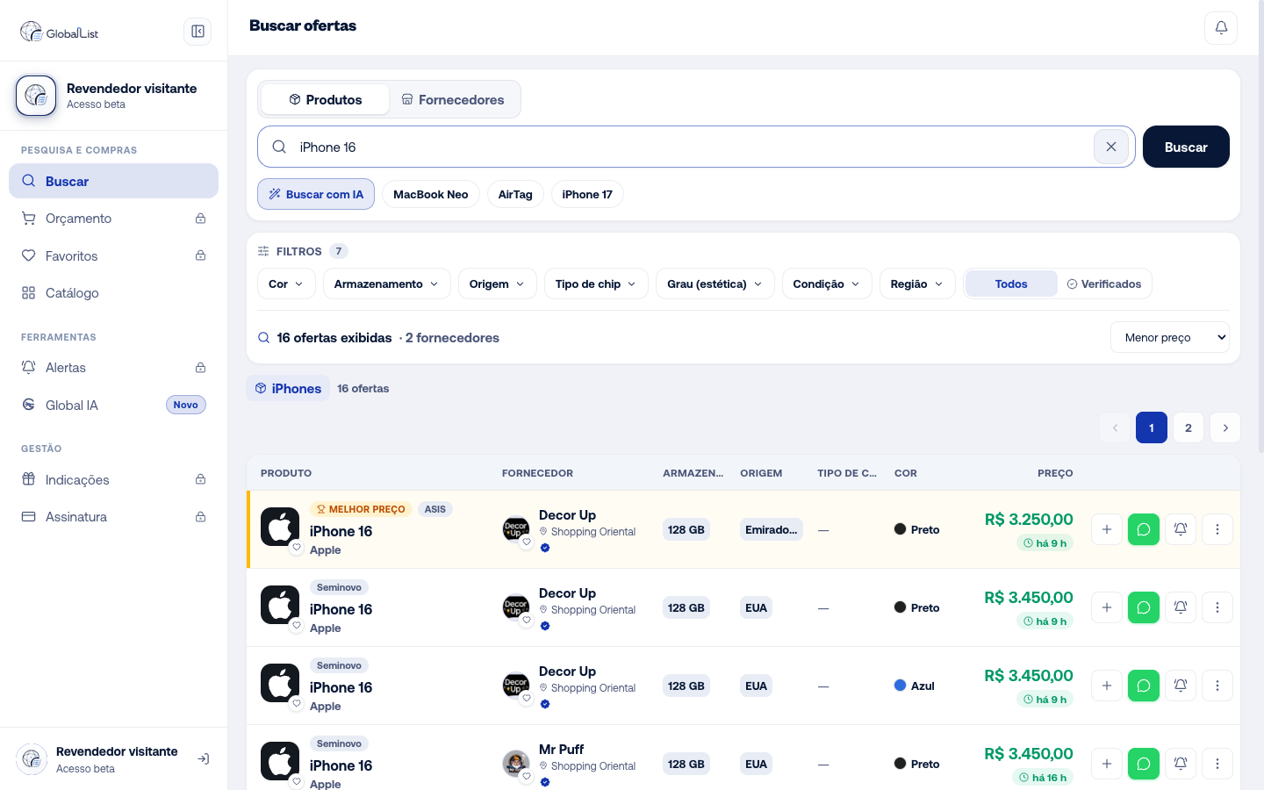The height and width of the screenshot is (790, 1264).
Task: Add R$ 3.250,00 iPhone 16 offer with plus
Action: (x=1107, y=529)
